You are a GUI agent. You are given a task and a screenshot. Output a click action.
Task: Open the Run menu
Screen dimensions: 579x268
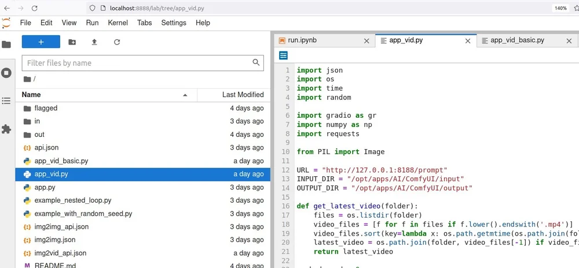[92, 23]
